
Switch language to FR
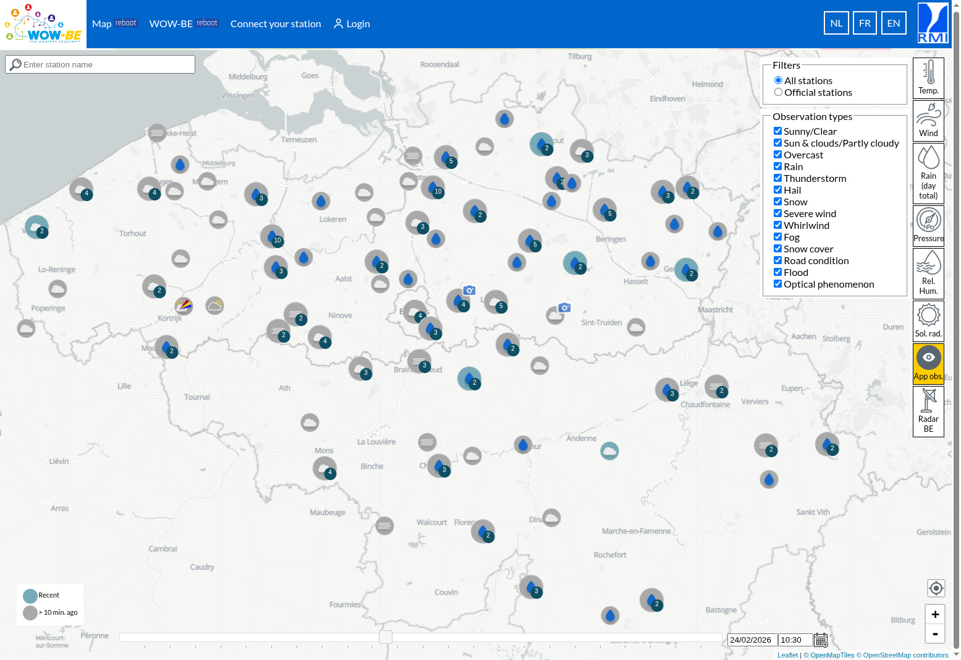(x=865, y=23)
